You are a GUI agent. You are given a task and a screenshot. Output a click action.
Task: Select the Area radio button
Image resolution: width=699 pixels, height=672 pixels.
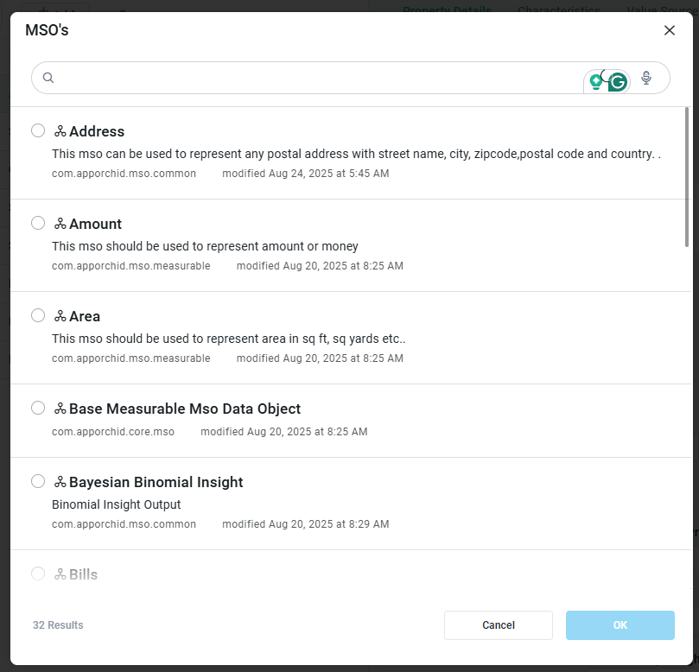(x=38, y=315)
